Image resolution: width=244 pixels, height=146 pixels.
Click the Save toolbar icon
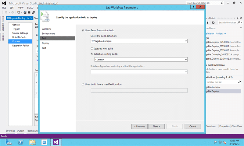click(29, 12)
